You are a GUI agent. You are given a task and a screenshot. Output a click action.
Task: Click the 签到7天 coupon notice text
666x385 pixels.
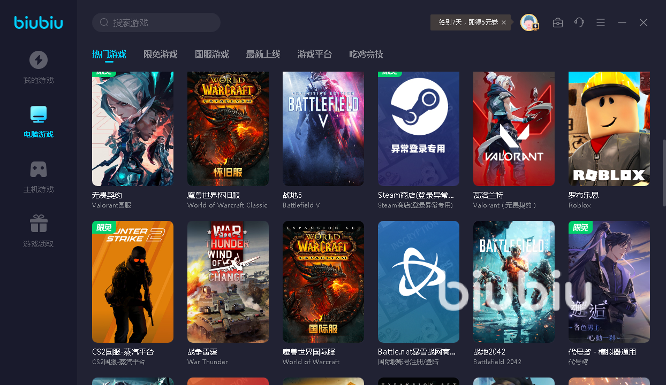(468, 22)
